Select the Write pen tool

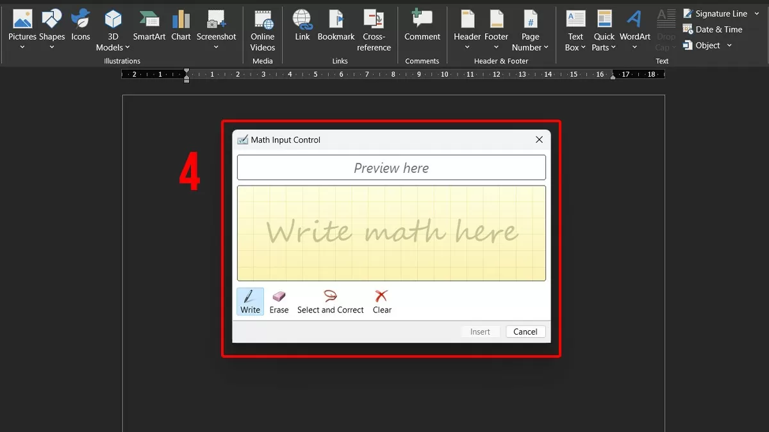coord(250,301)
